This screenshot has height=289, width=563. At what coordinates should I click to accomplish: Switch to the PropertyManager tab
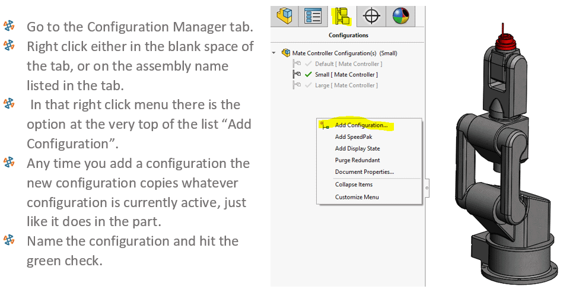[313, 16]
